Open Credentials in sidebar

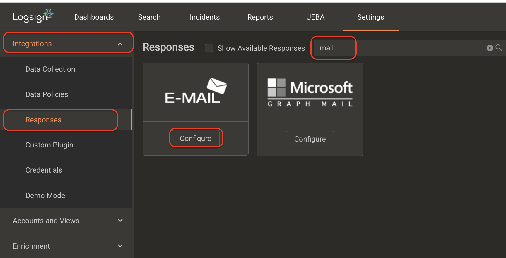click(44, 170)
